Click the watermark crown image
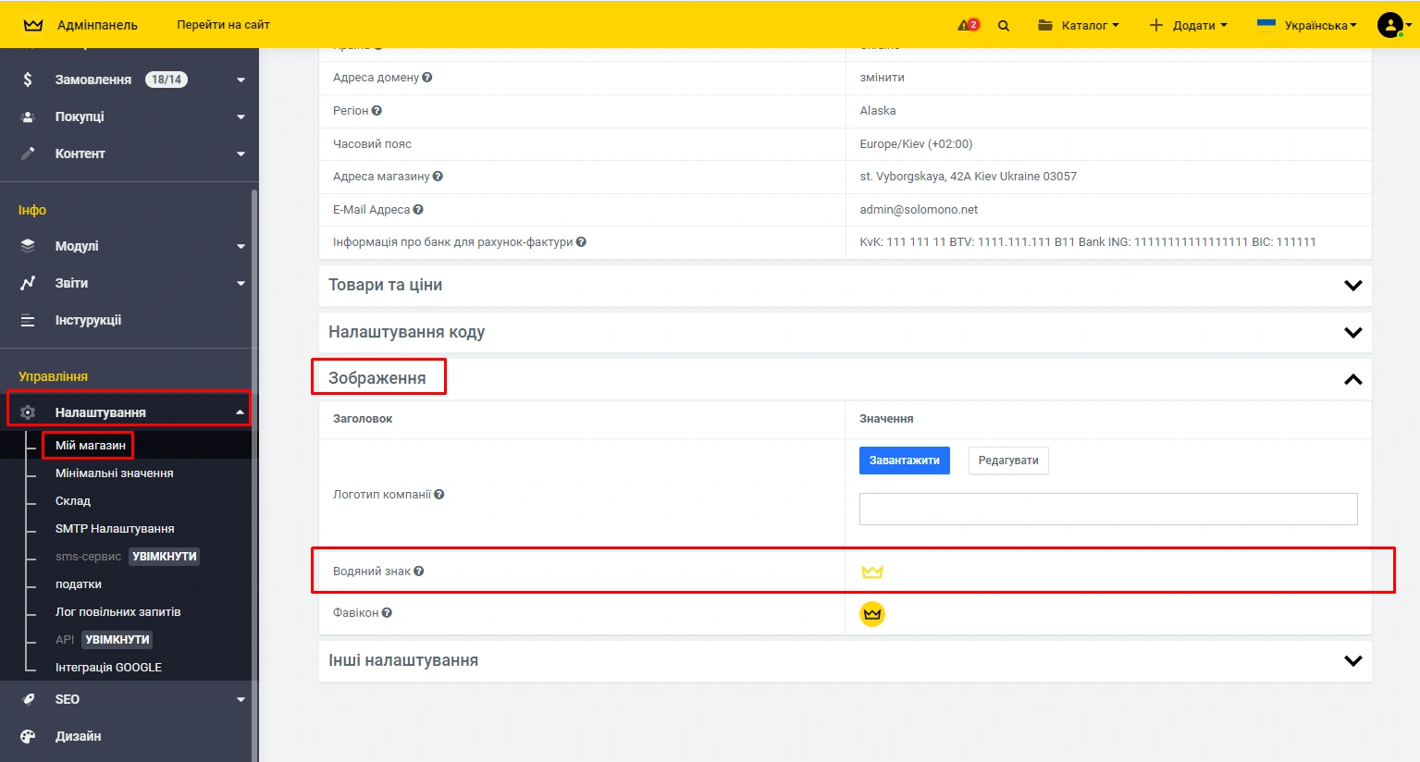 (x=871, y=571)
